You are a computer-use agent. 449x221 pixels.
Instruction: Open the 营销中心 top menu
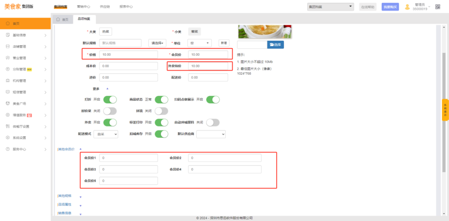click(x=84, y=7)
